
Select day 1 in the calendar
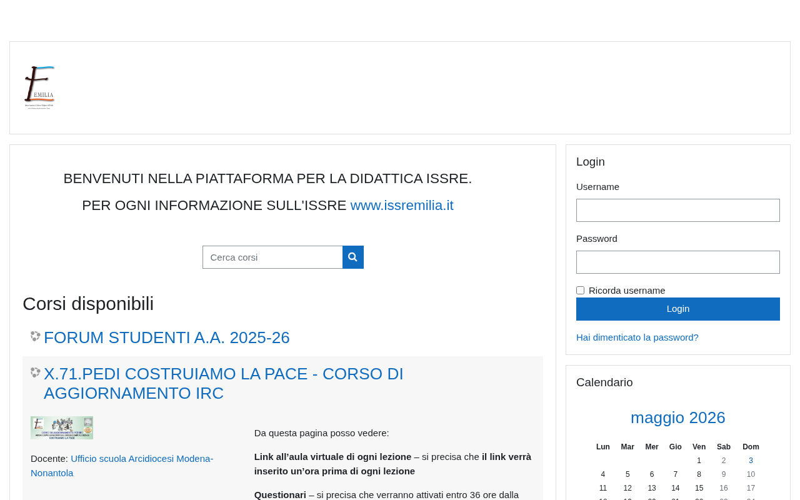click(699, 461)
